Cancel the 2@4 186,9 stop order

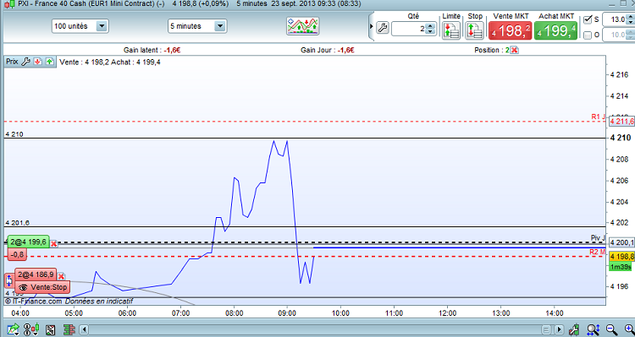pos(61,276)
